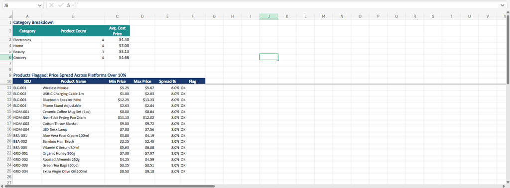The height and width of the screenshot is (188, 510).
Task: Select column J header
Action: pyautogui.click(x=269, y=16)
